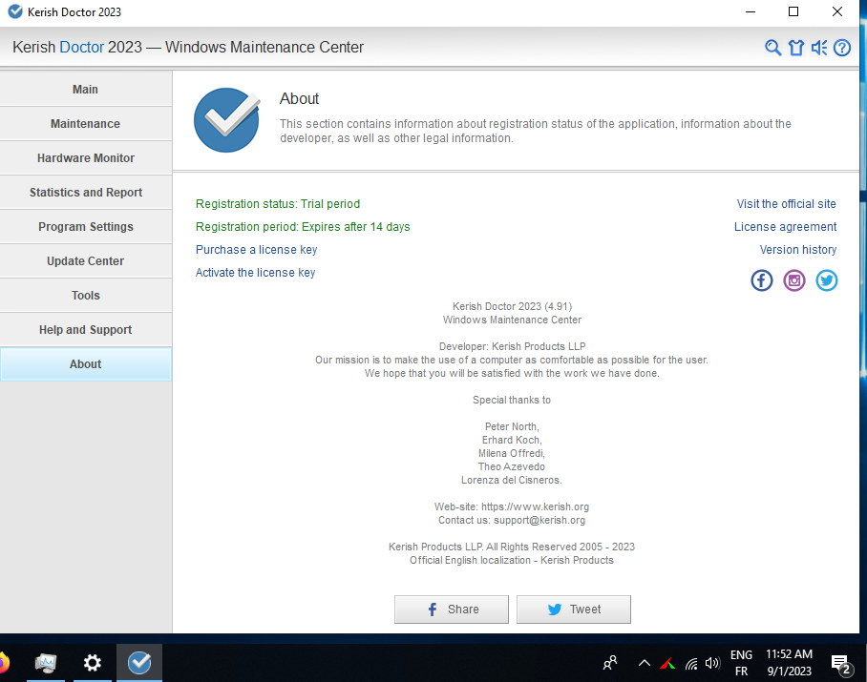Click Activate the license key link
867x682 pixels.
256,273
